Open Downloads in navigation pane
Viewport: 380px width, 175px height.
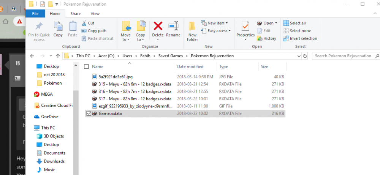point(51,161)
